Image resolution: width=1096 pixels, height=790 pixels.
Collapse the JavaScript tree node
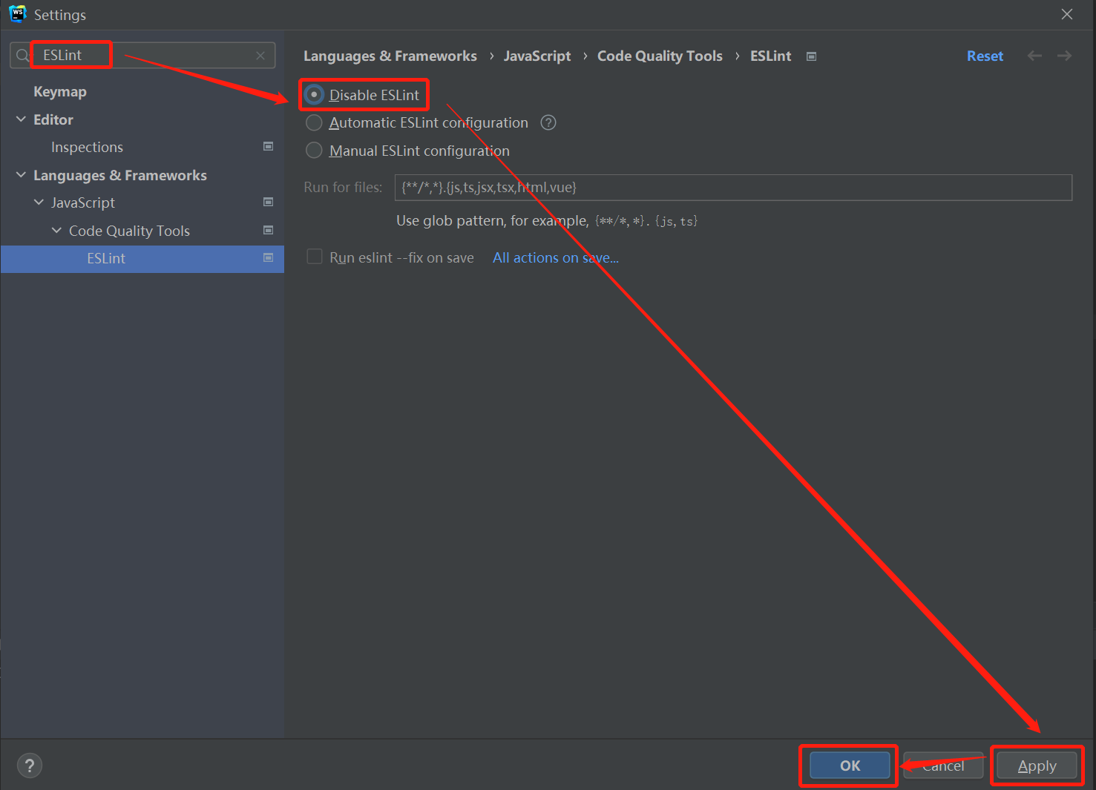39,202
